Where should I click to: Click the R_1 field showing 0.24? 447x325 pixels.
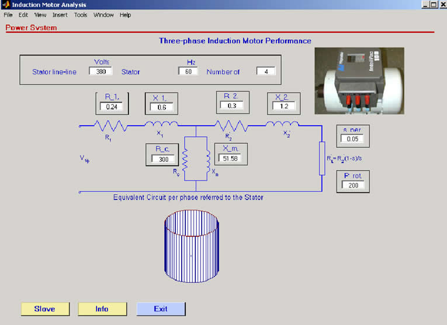point(112,107)
